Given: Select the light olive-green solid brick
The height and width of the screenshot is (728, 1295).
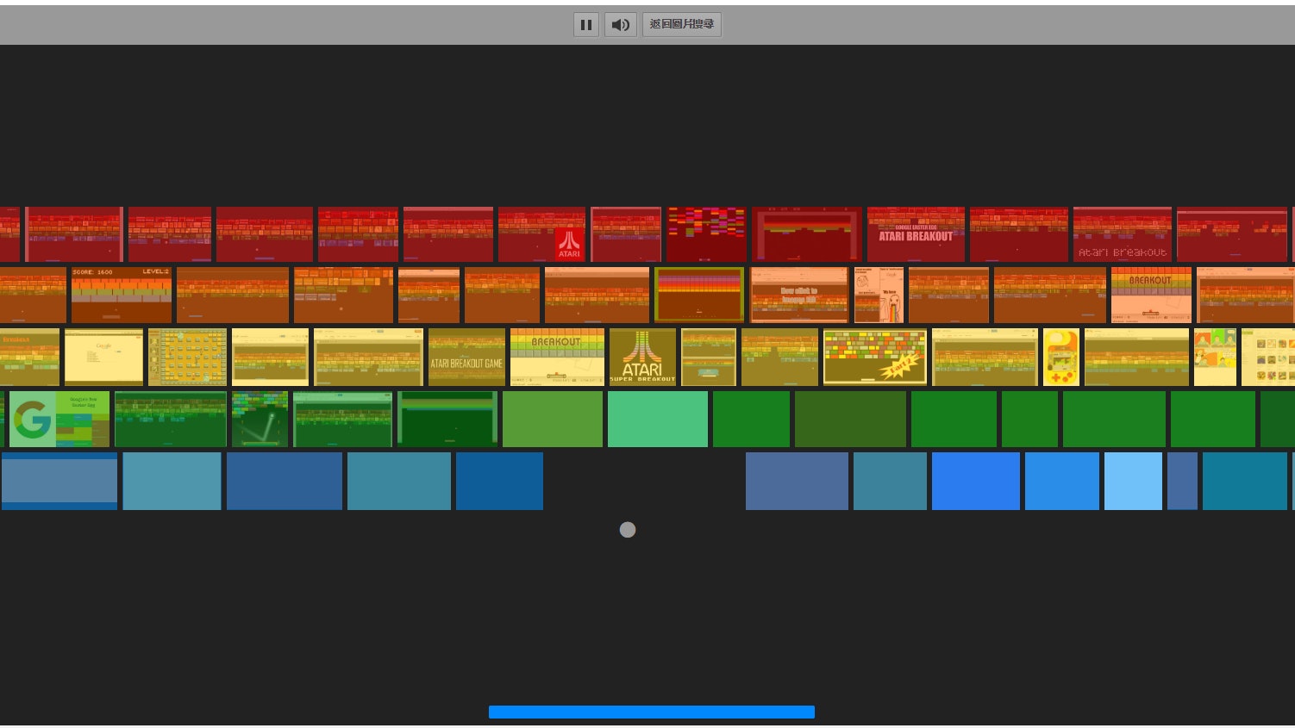Looking at the screenshot, I should [x=553, y=419].
